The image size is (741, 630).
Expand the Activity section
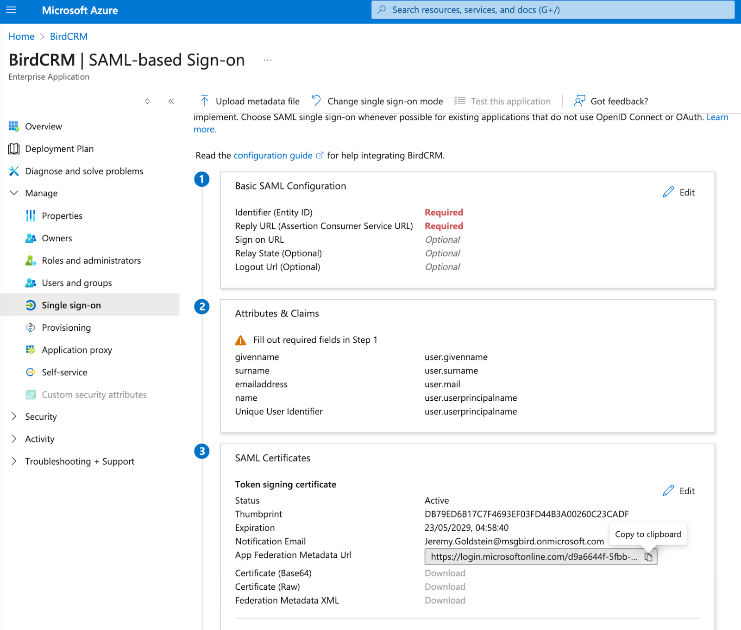[14, 439]
